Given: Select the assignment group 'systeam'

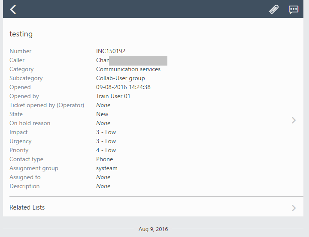Looking at the screenshot, I should click(106, 168).
